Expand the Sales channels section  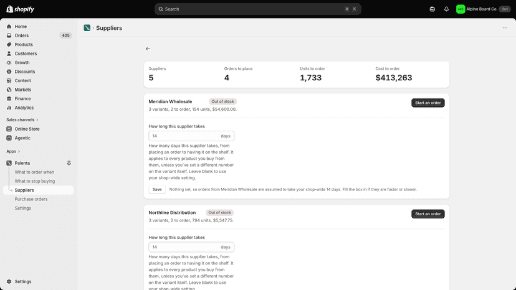(22, 119)
